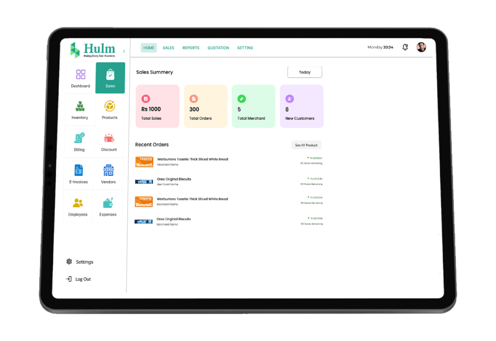Click the Total Orders card's orange icon
Viewport: 496px width, 341px height.
click(194, 99)
